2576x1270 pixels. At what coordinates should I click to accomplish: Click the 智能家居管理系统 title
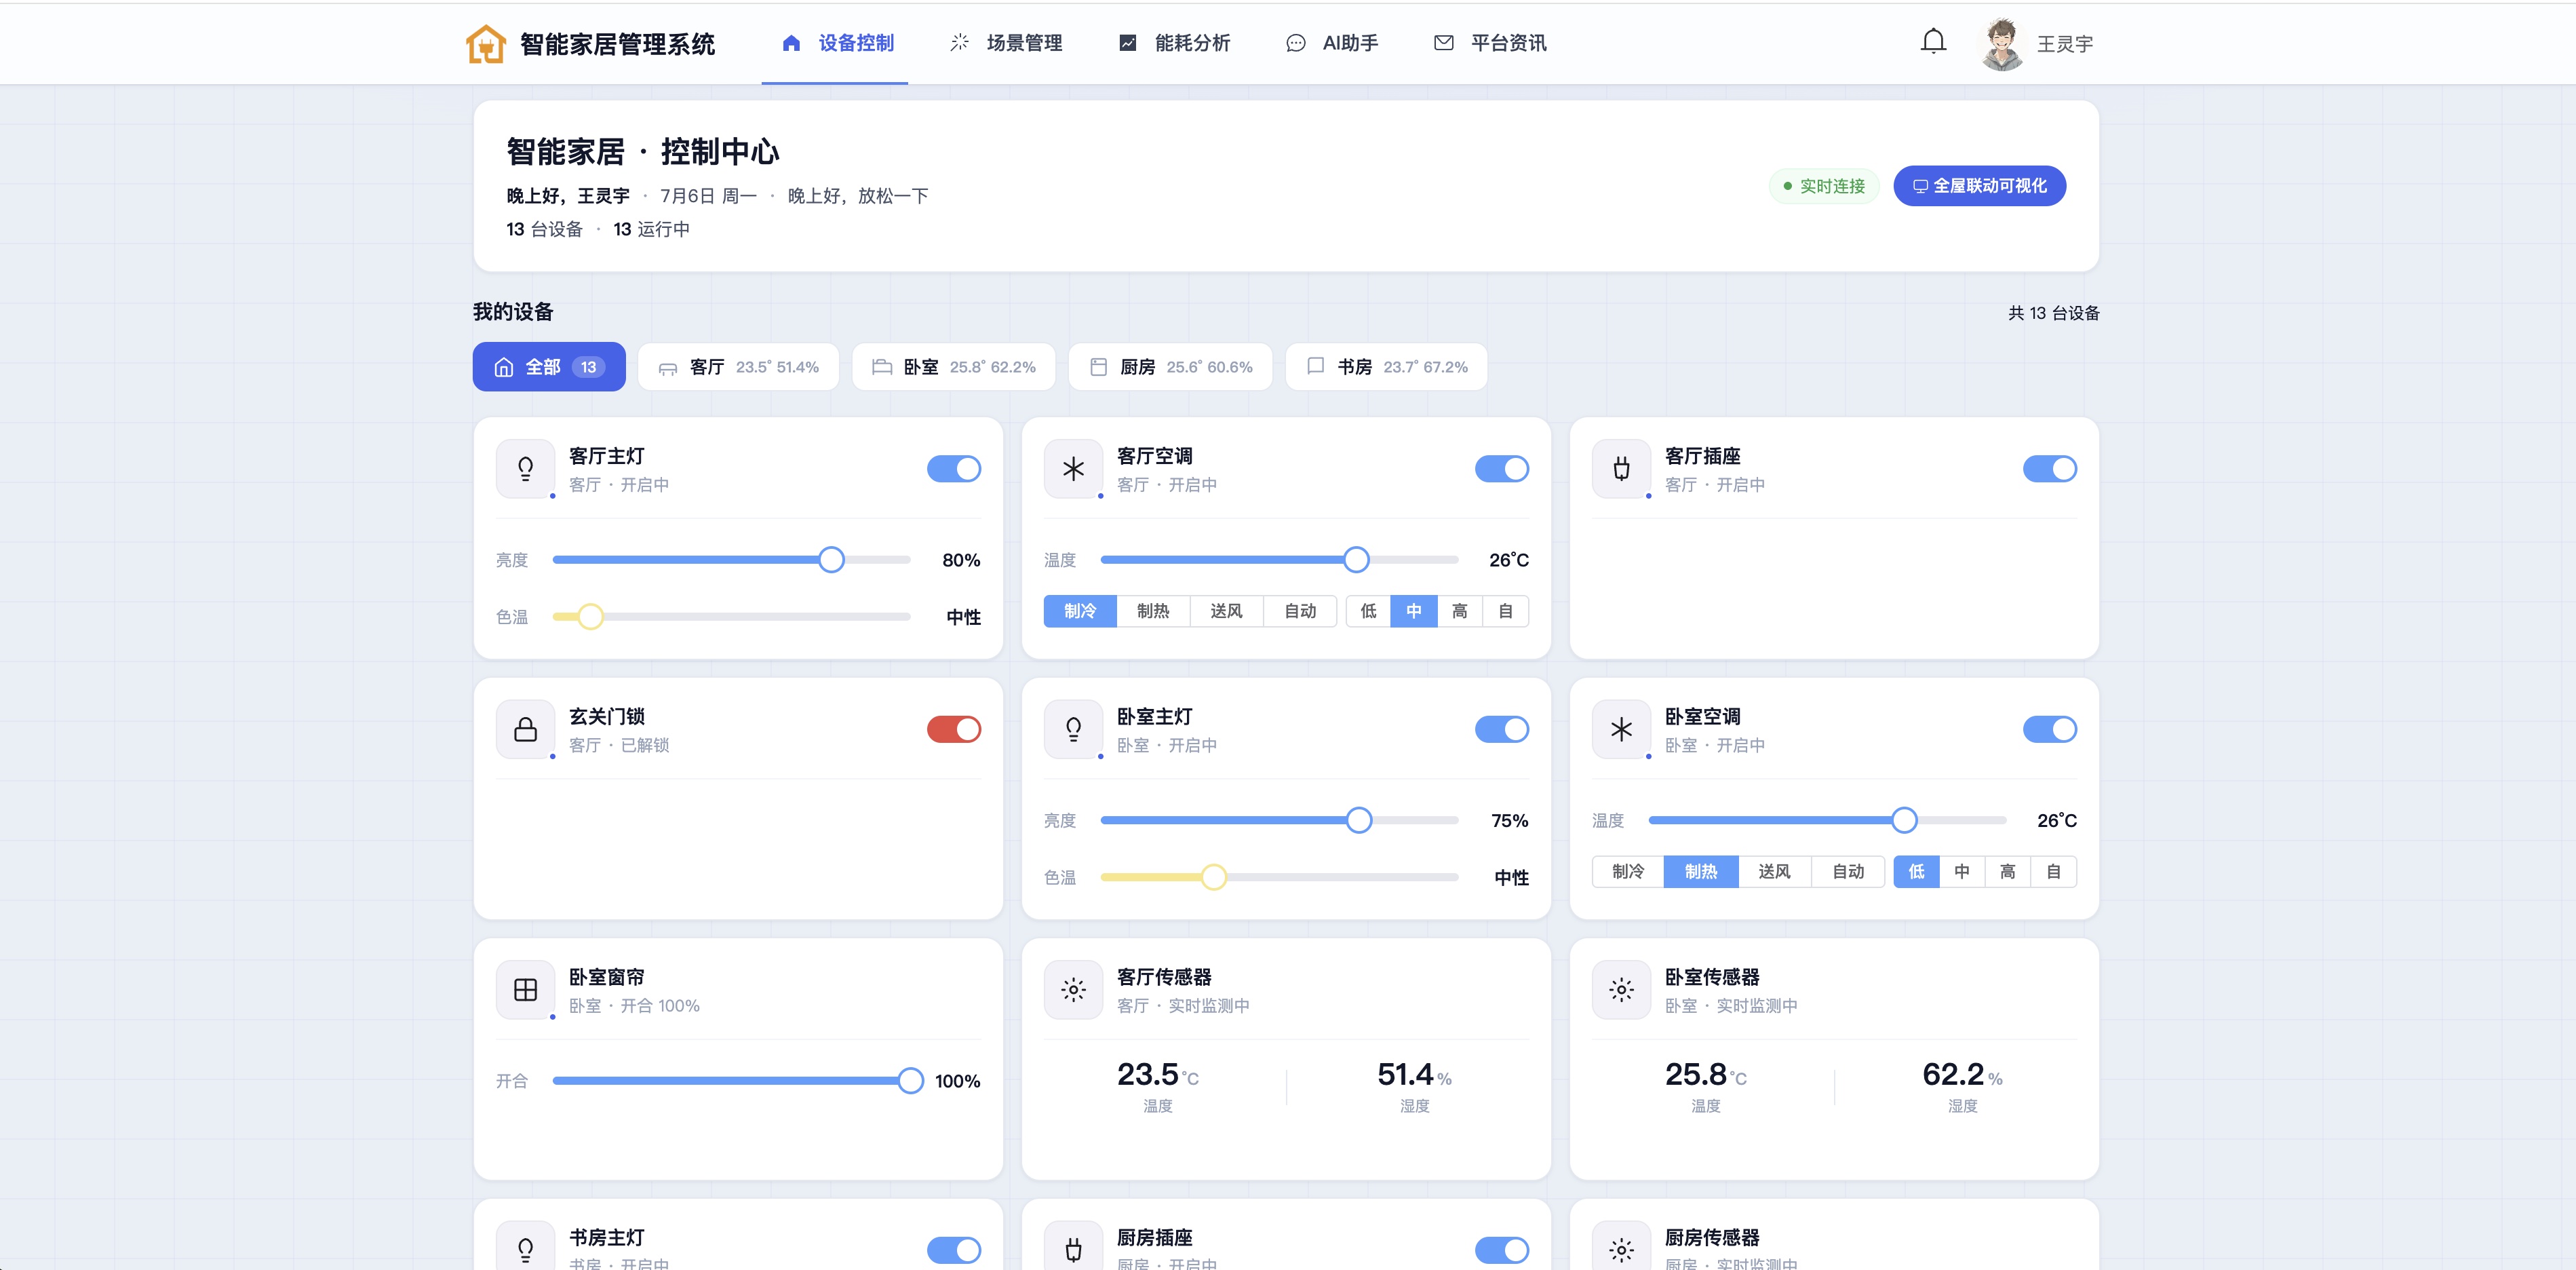(x=617, y=44)
